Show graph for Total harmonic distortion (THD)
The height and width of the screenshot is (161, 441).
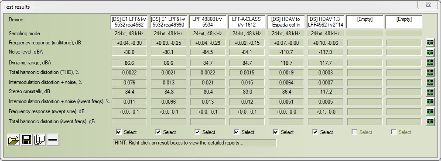pos(429,72)
